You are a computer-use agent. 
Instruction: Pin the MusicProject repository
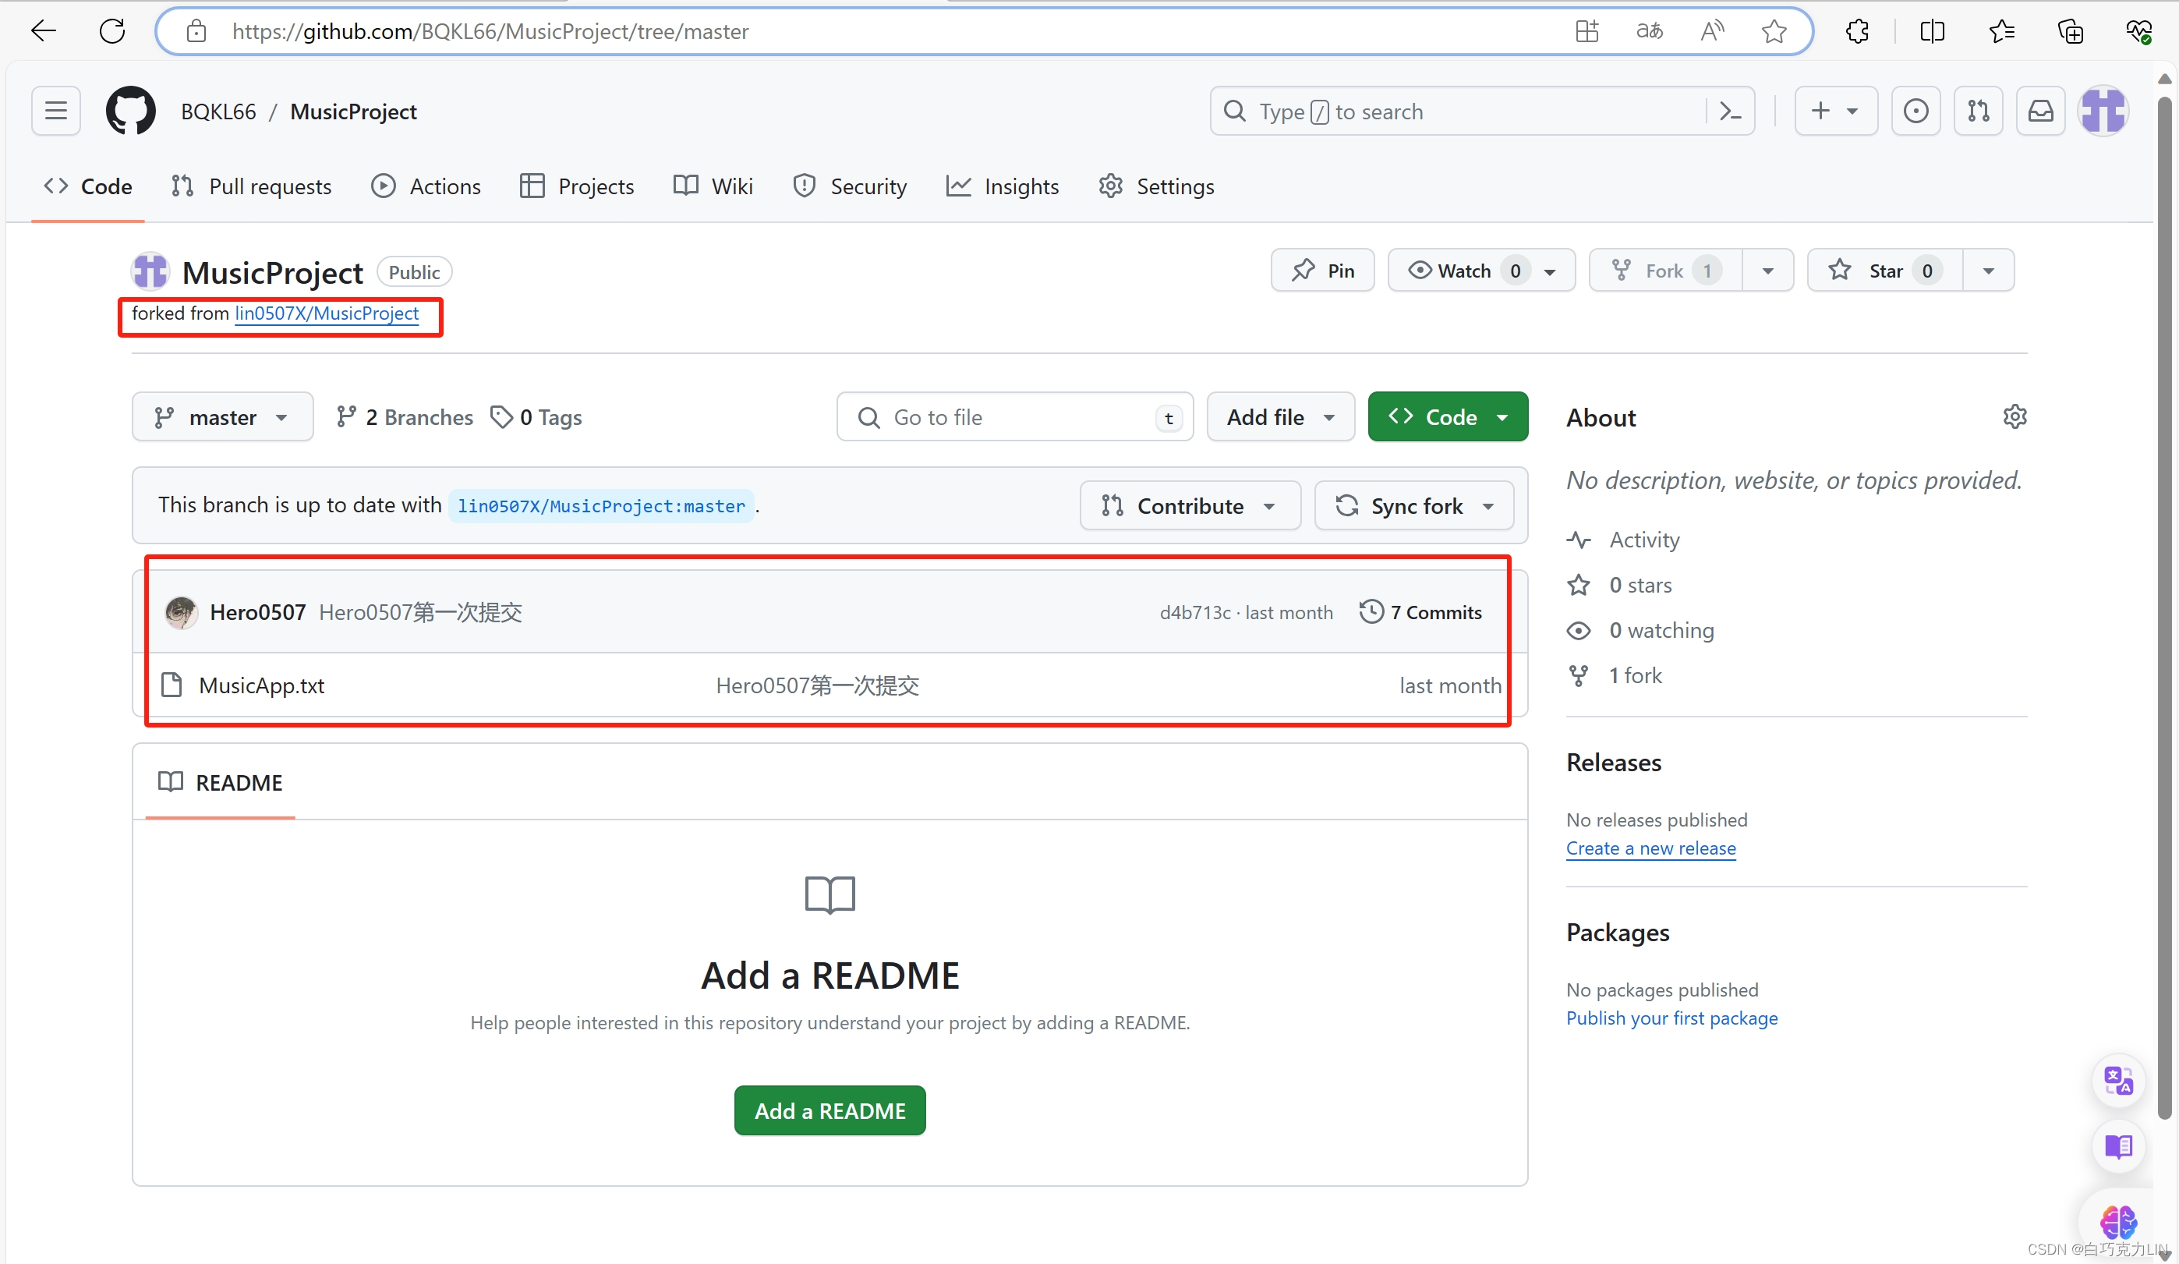tap(1322, 271)
